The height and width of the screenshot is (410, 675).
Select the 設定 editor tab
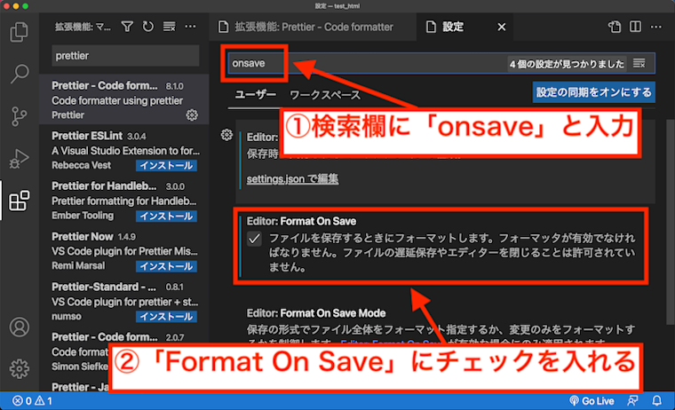coord(464,28)
